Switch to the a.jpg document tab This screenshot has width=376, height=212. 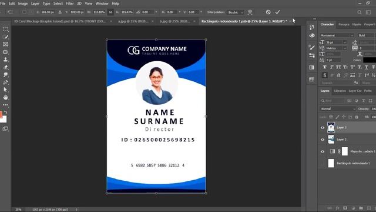pos(133,21)
